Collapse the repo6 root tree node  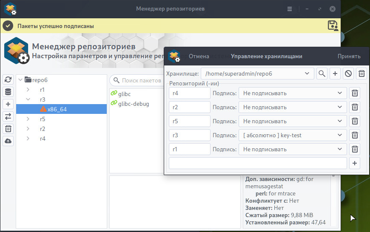(21, 80)
